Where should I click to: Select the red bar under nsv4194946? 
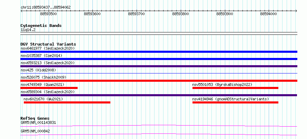point(235,102)
